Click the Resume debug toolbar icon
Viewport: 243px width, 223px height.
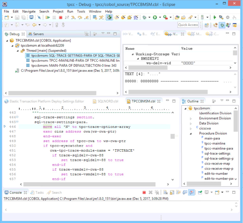pyautogui.click(x=48, y=17)
